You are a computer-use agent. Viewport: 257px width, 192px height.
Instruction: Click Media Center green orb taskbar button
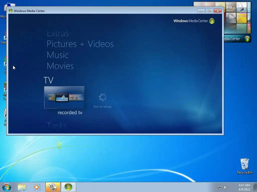[x=68, y=187]
